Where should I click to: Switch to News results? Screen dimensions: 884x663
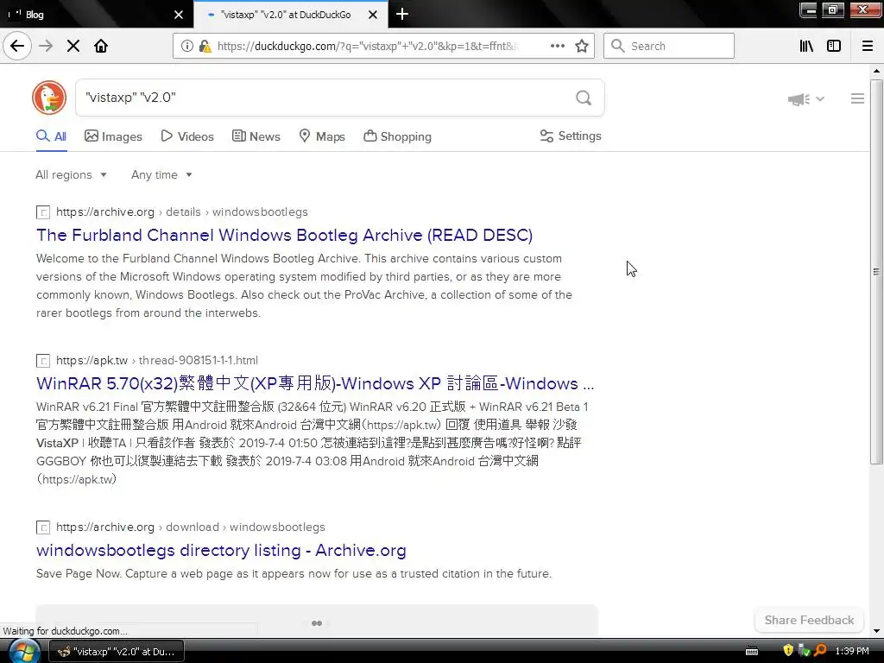pos(256,136)
